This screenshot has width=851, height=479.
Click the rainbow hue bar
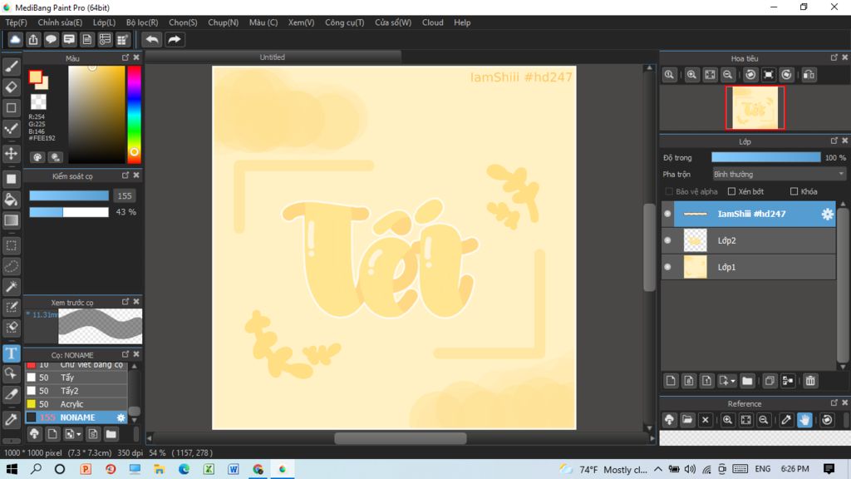(134, 114)
